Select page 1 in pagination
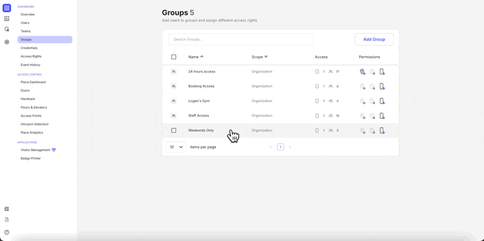This screenshot has height=241, width=484. click(x=280, y=147)
